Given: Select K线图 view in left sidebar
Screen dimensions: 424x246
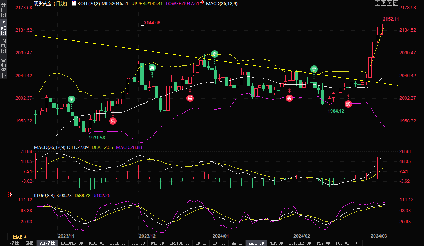Looking at the screenshot, I should click(x=3, y=28).
